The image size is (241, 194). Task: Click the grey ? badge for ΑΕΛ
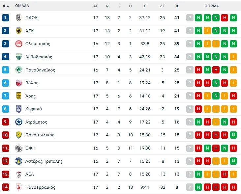pyautogui.click(x=190, y=174)
